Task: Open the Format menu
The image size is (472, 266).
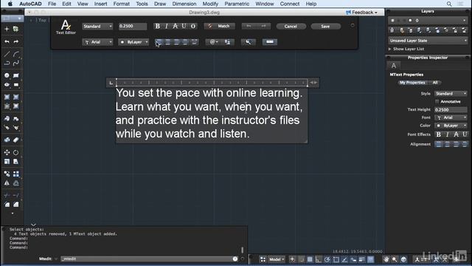Action: pos(121,4)
